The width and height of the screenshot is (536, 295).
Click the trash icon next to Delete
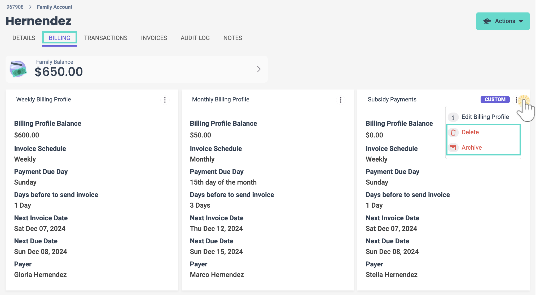click(453, 132)
